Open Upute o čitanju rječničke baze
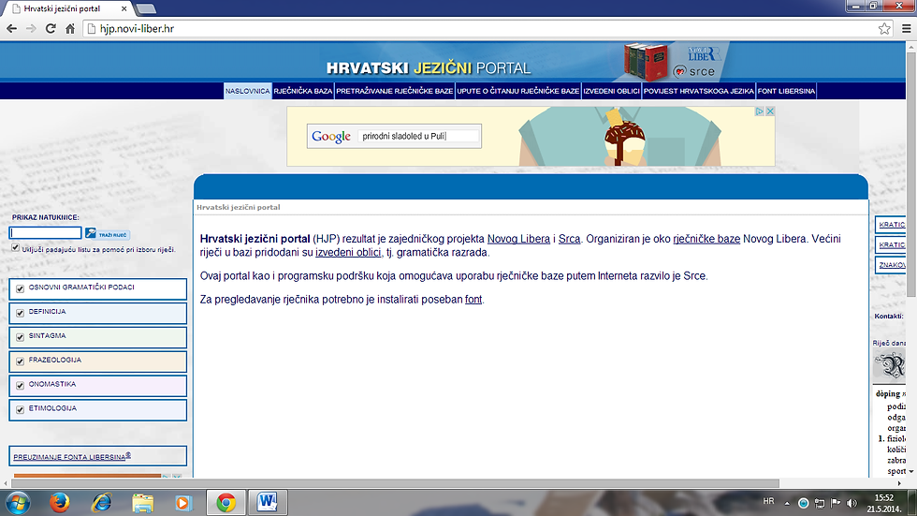The height and width of the screenshot is (516, 917). tap(518, 91)
